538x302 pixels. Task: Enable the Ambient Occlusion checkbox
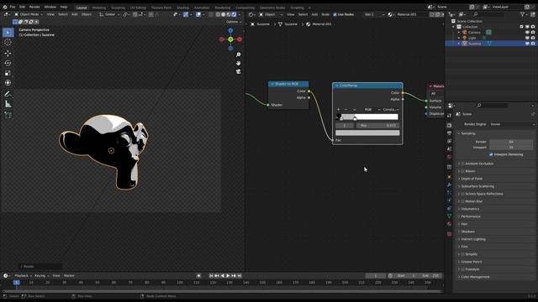462,164
